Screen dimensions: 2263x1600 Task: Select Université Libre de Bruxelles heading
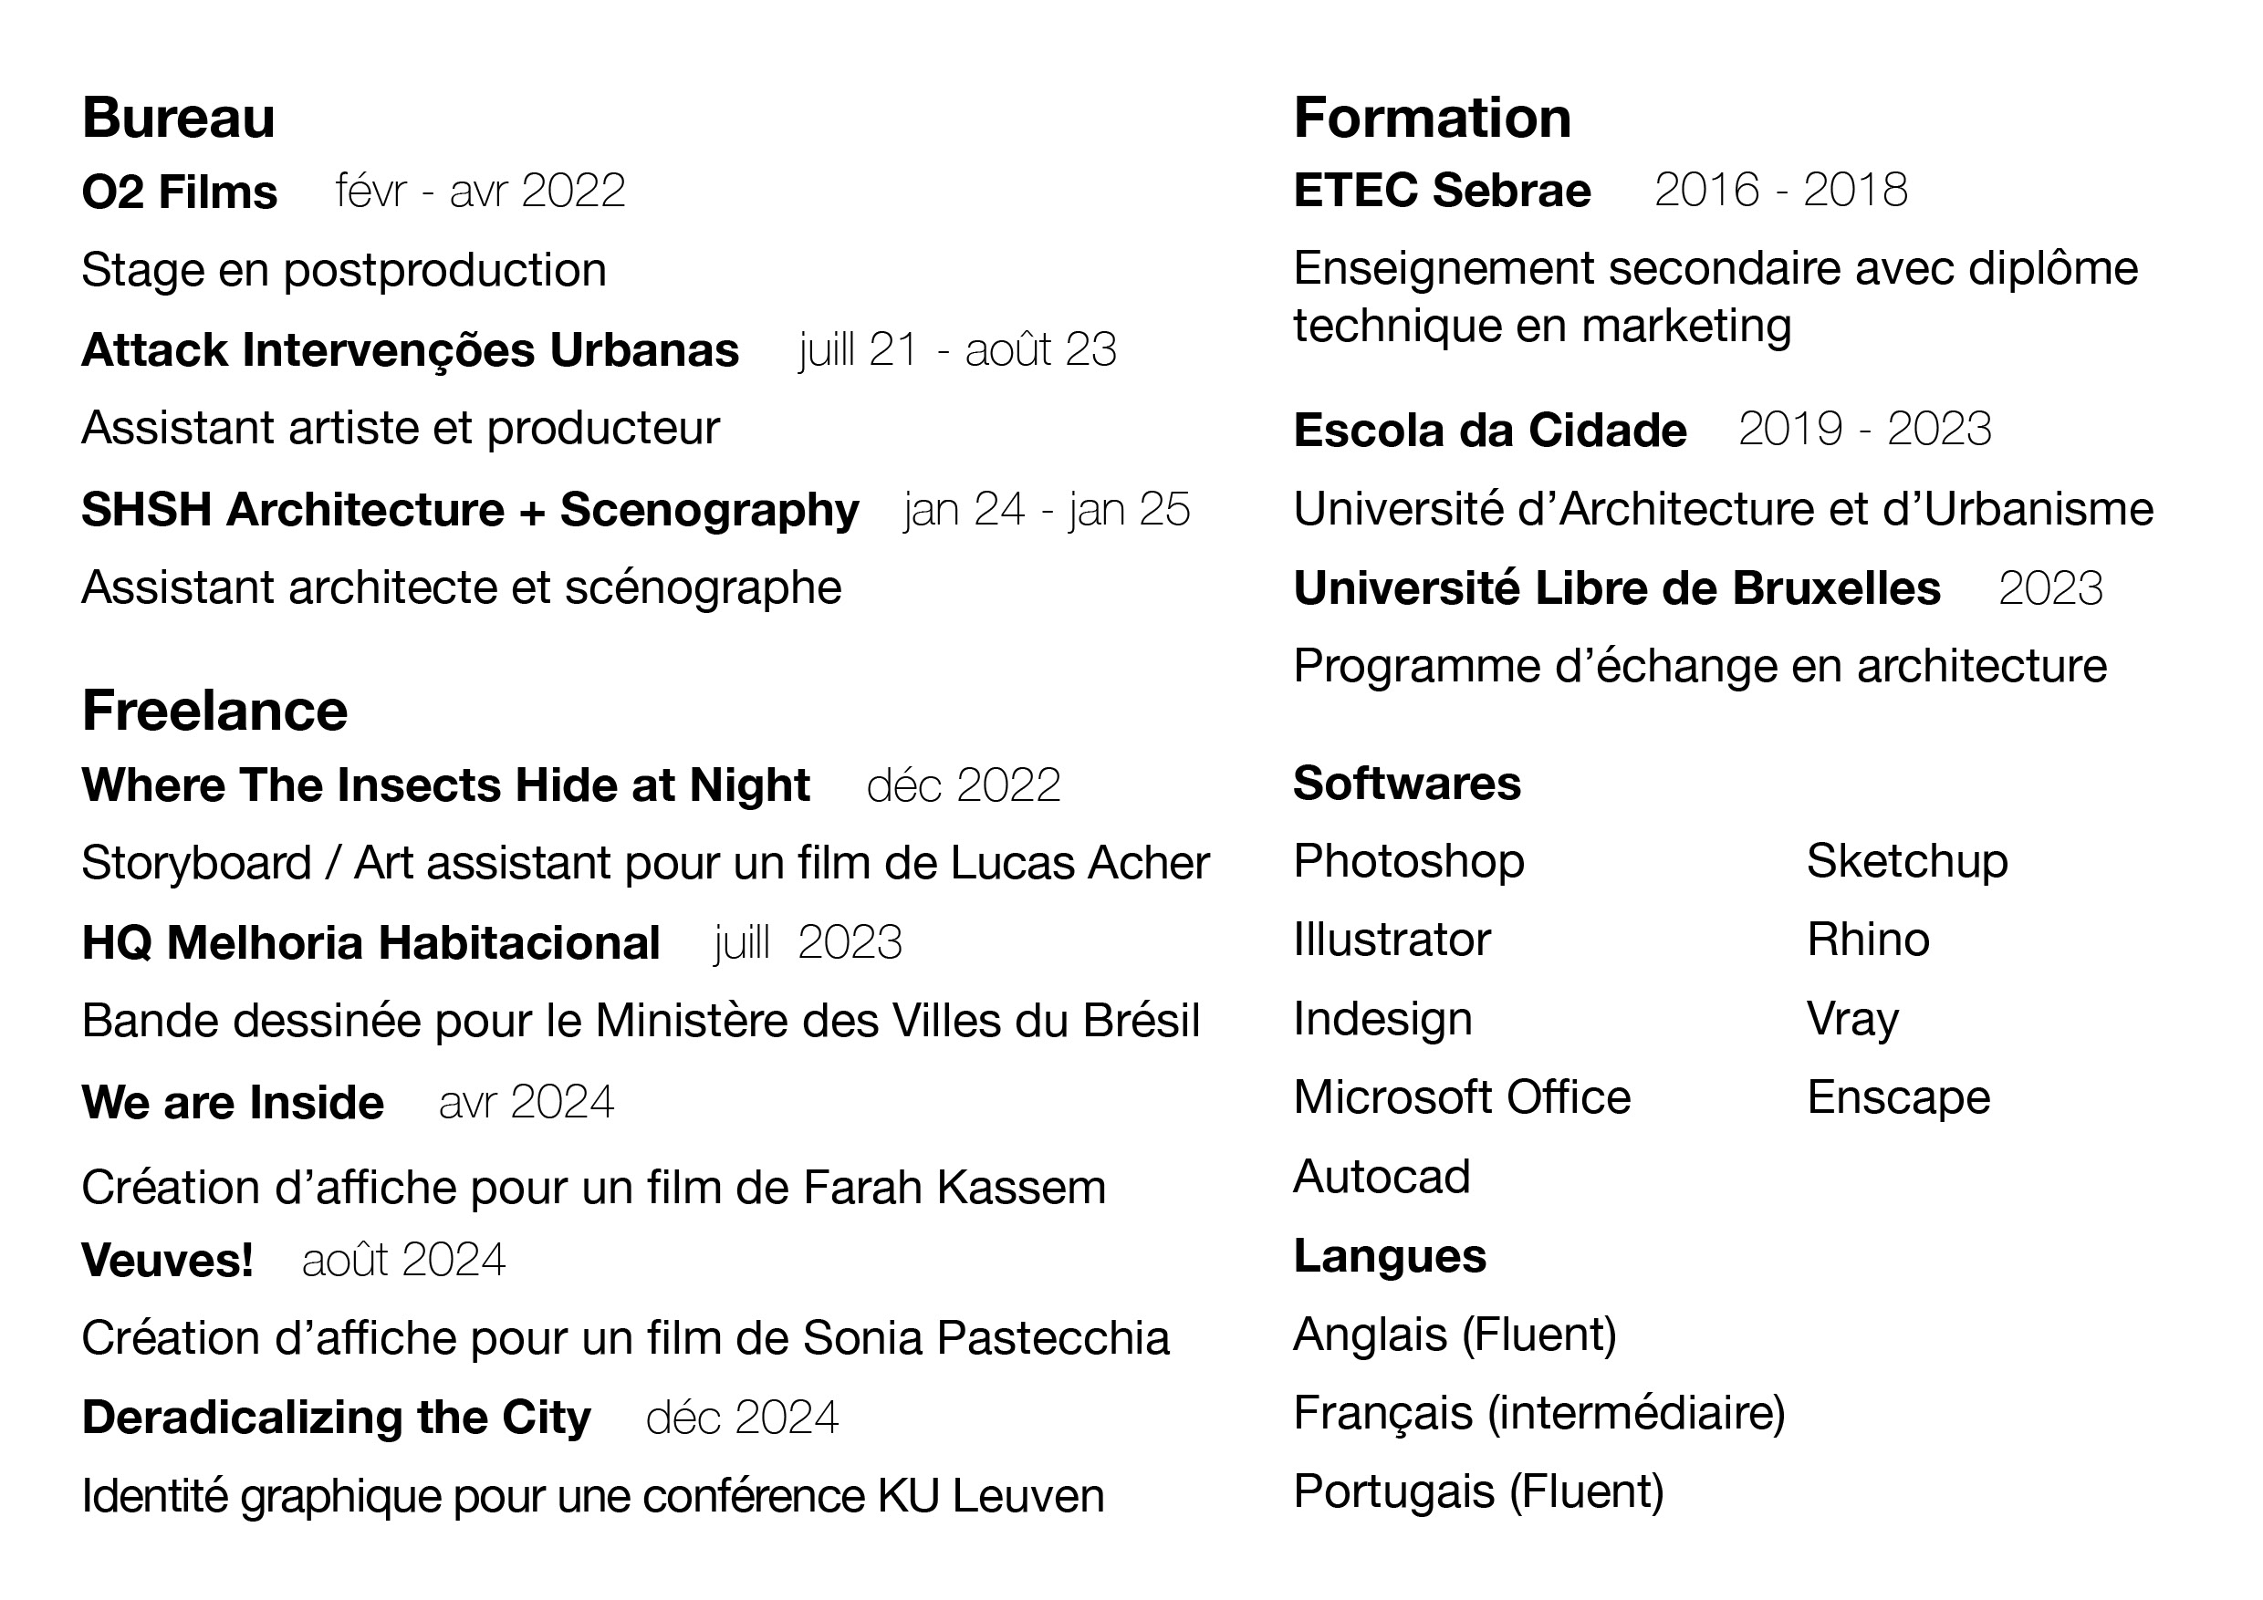tap(1616, 588)
